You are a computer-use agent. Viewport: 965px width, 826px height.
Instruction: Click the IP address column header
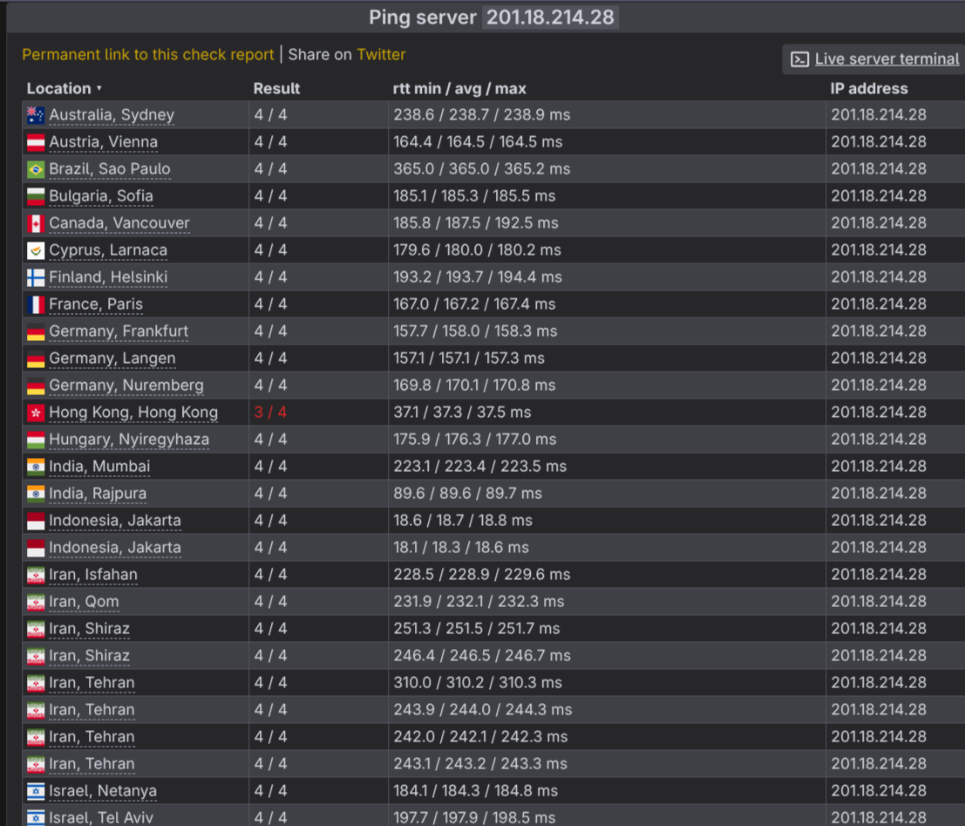coord(869,89)
